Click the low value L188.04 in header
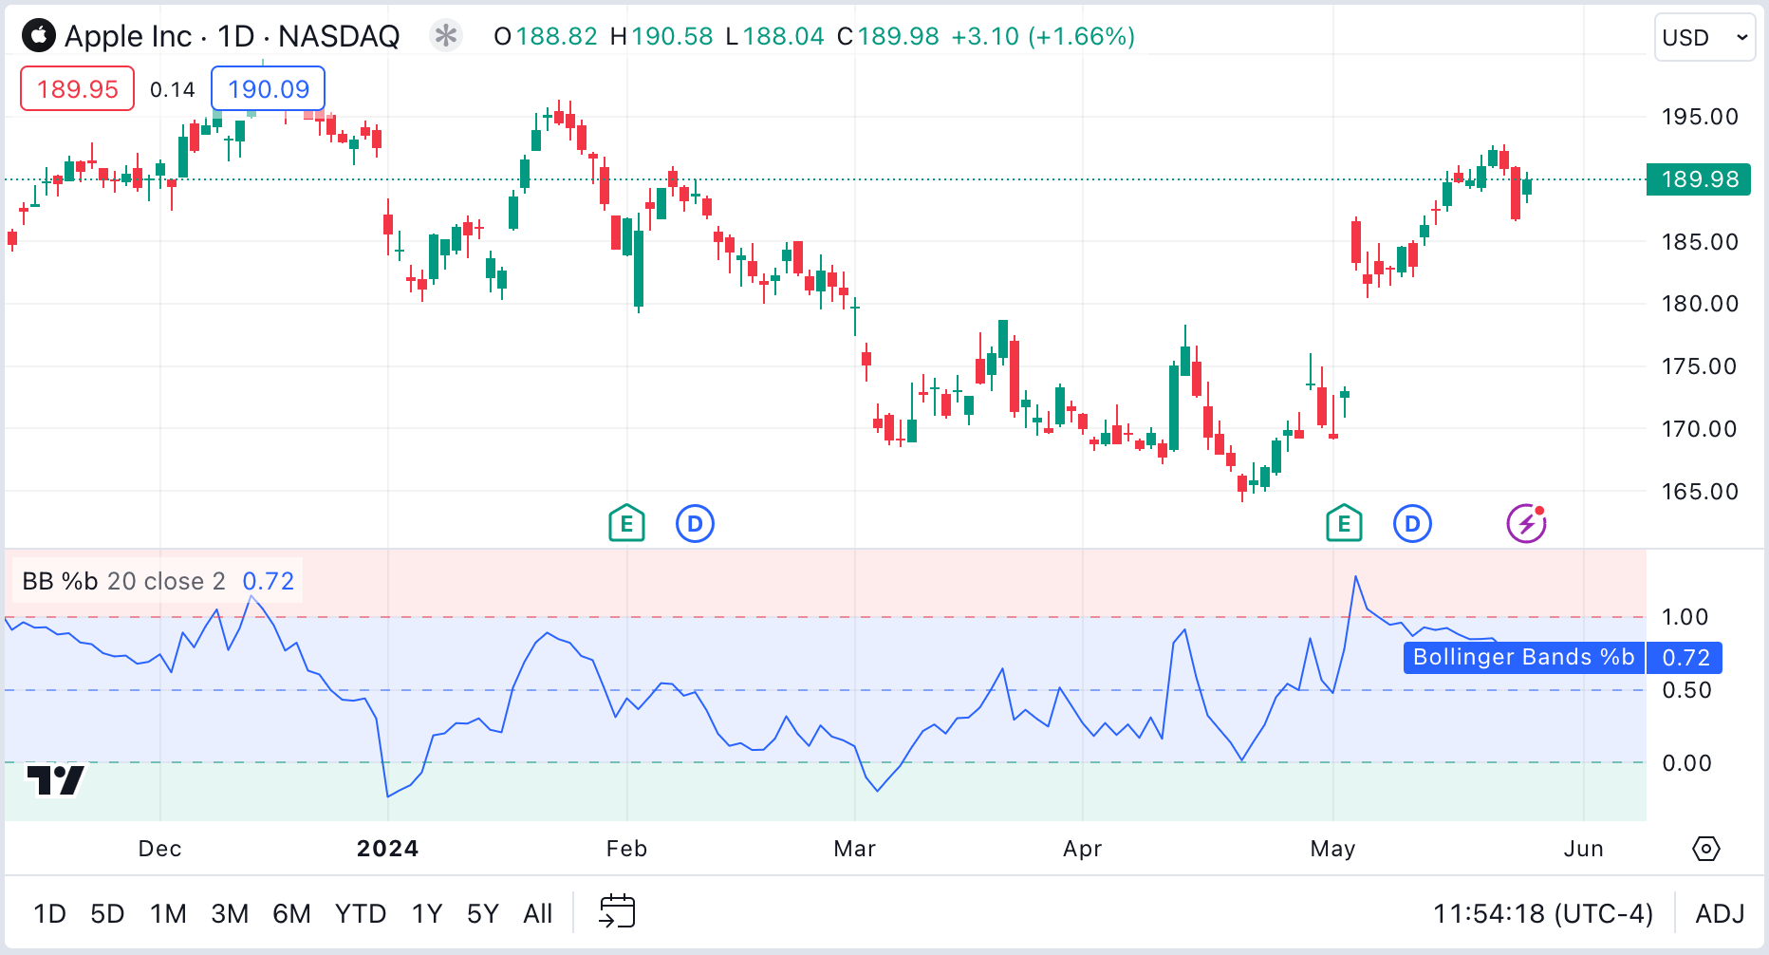The width and height of the screenshot is (1769, 955). (774, 36)
